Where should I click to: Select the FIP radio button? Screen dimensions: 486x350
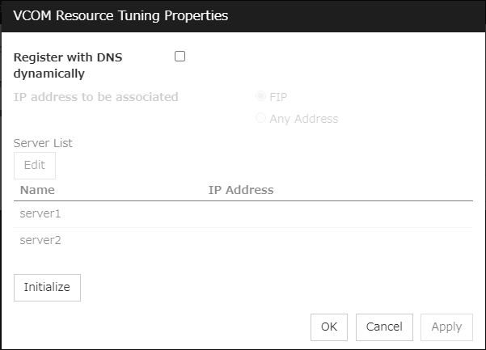point(260,97)
